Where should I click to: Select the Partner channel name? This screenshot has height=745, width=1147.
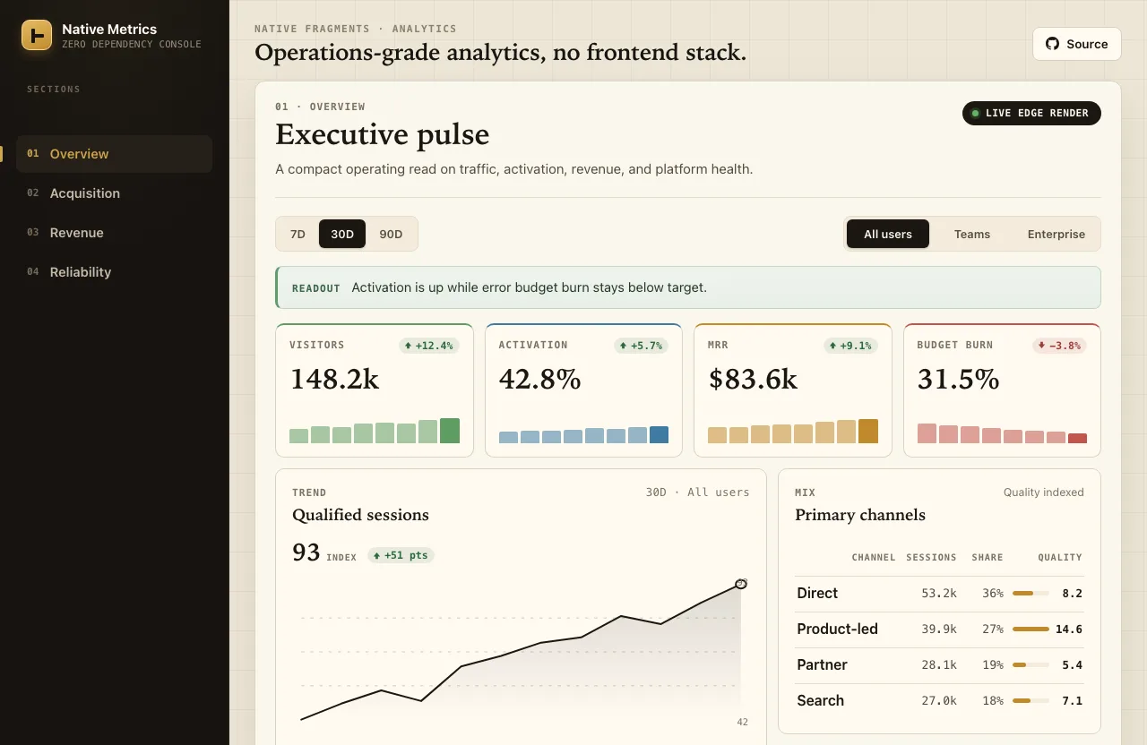click(822, 664)
